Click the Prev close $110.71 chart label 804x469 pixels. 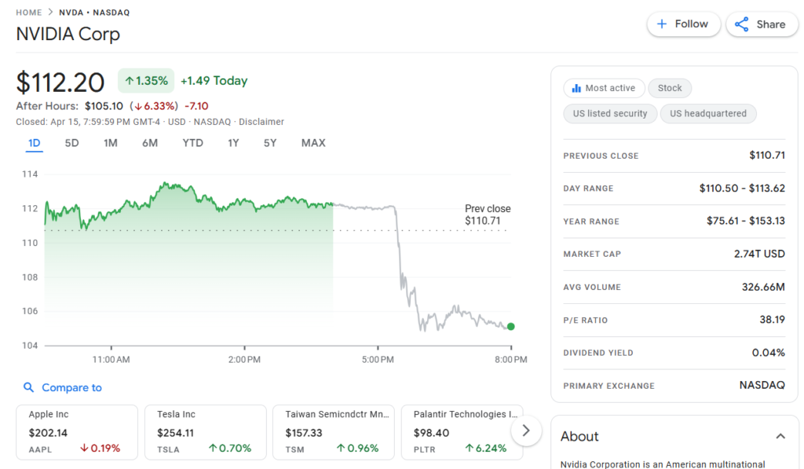pyautogui.click(x=488, y=214)
